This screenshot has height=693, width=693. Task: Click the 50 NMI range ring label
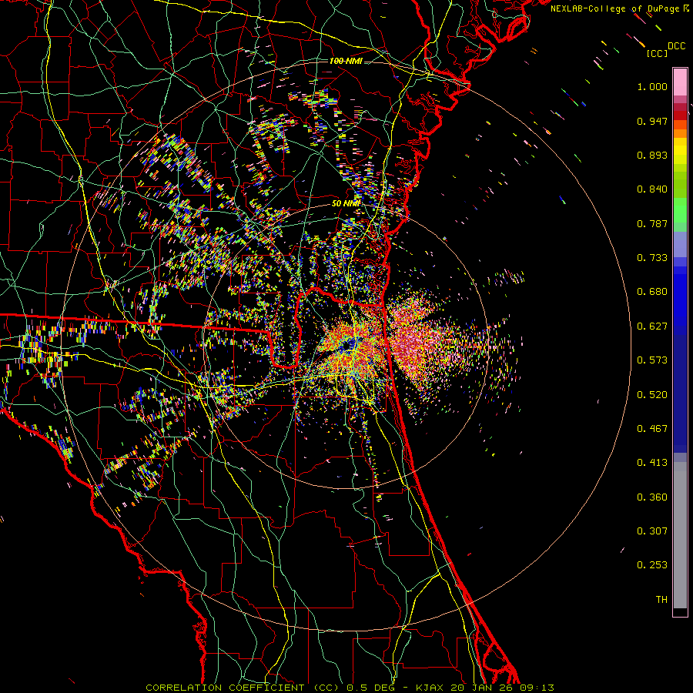tap(346, 204)
